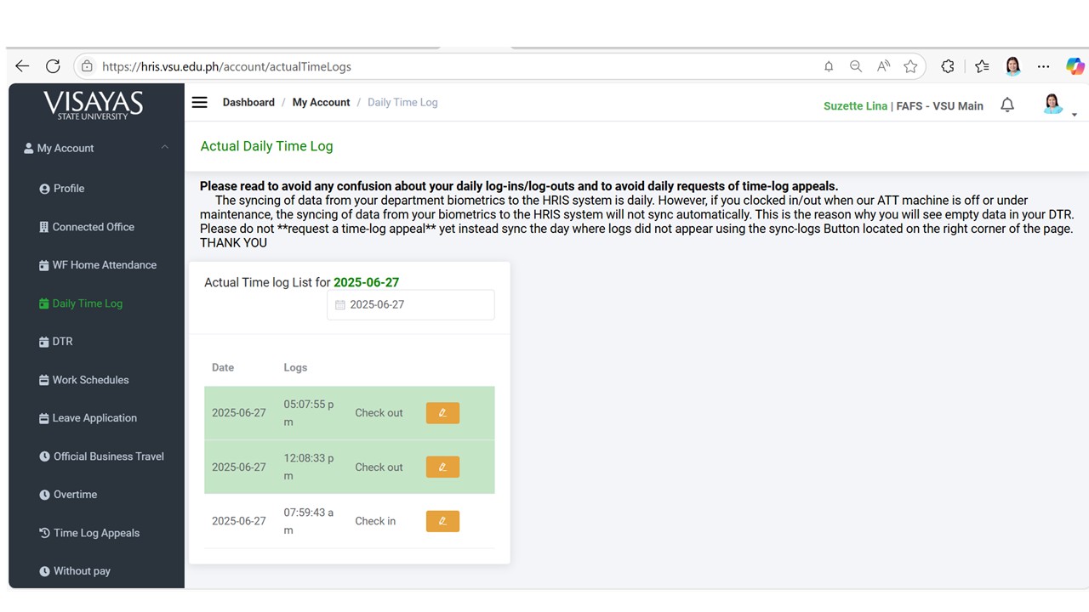Open My Account breadcrumb link
Screen dimensions: 1089x612
(x=321, y=102)
